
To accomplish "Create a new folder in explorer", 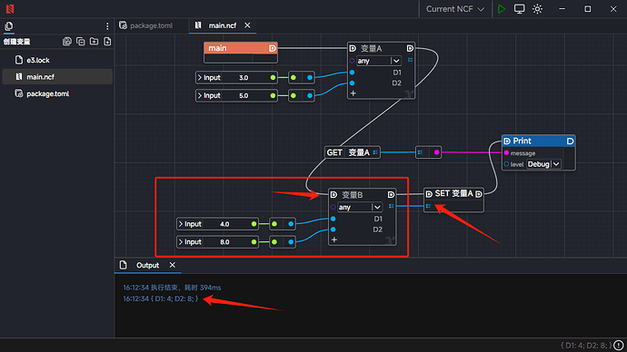I will pos(94,42).
